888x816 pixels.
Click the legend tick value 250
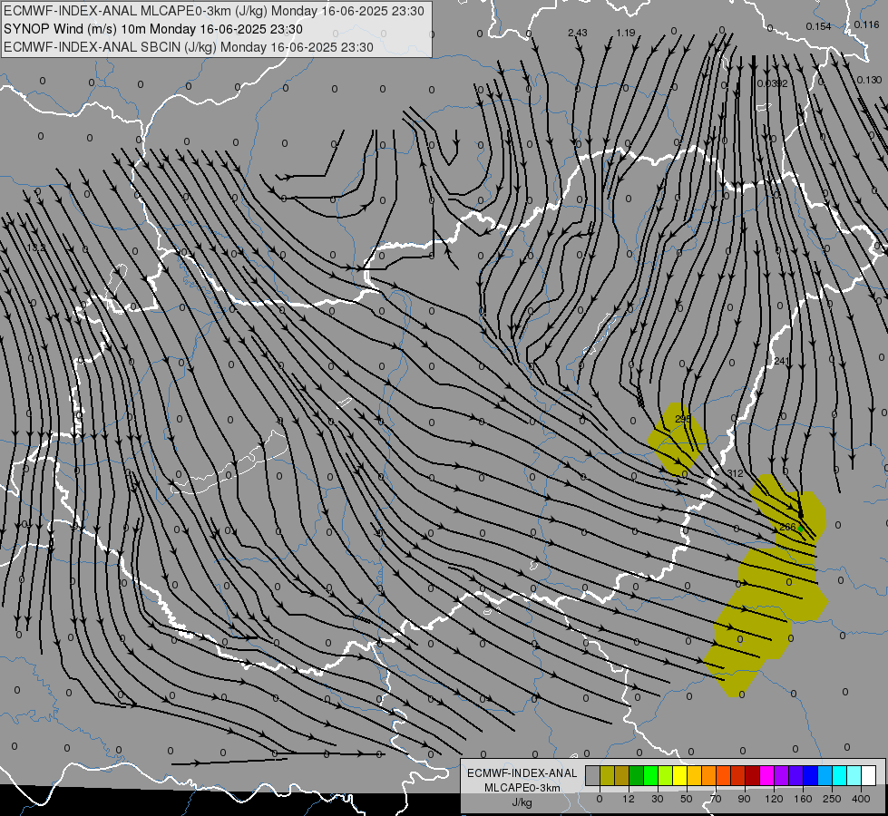(x=832, y=799)
